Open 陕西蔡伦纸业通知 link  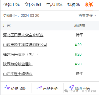18,64
